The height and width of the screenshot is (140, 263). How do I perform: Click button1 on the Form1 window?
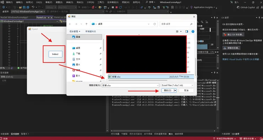click(x=55, y=54)
